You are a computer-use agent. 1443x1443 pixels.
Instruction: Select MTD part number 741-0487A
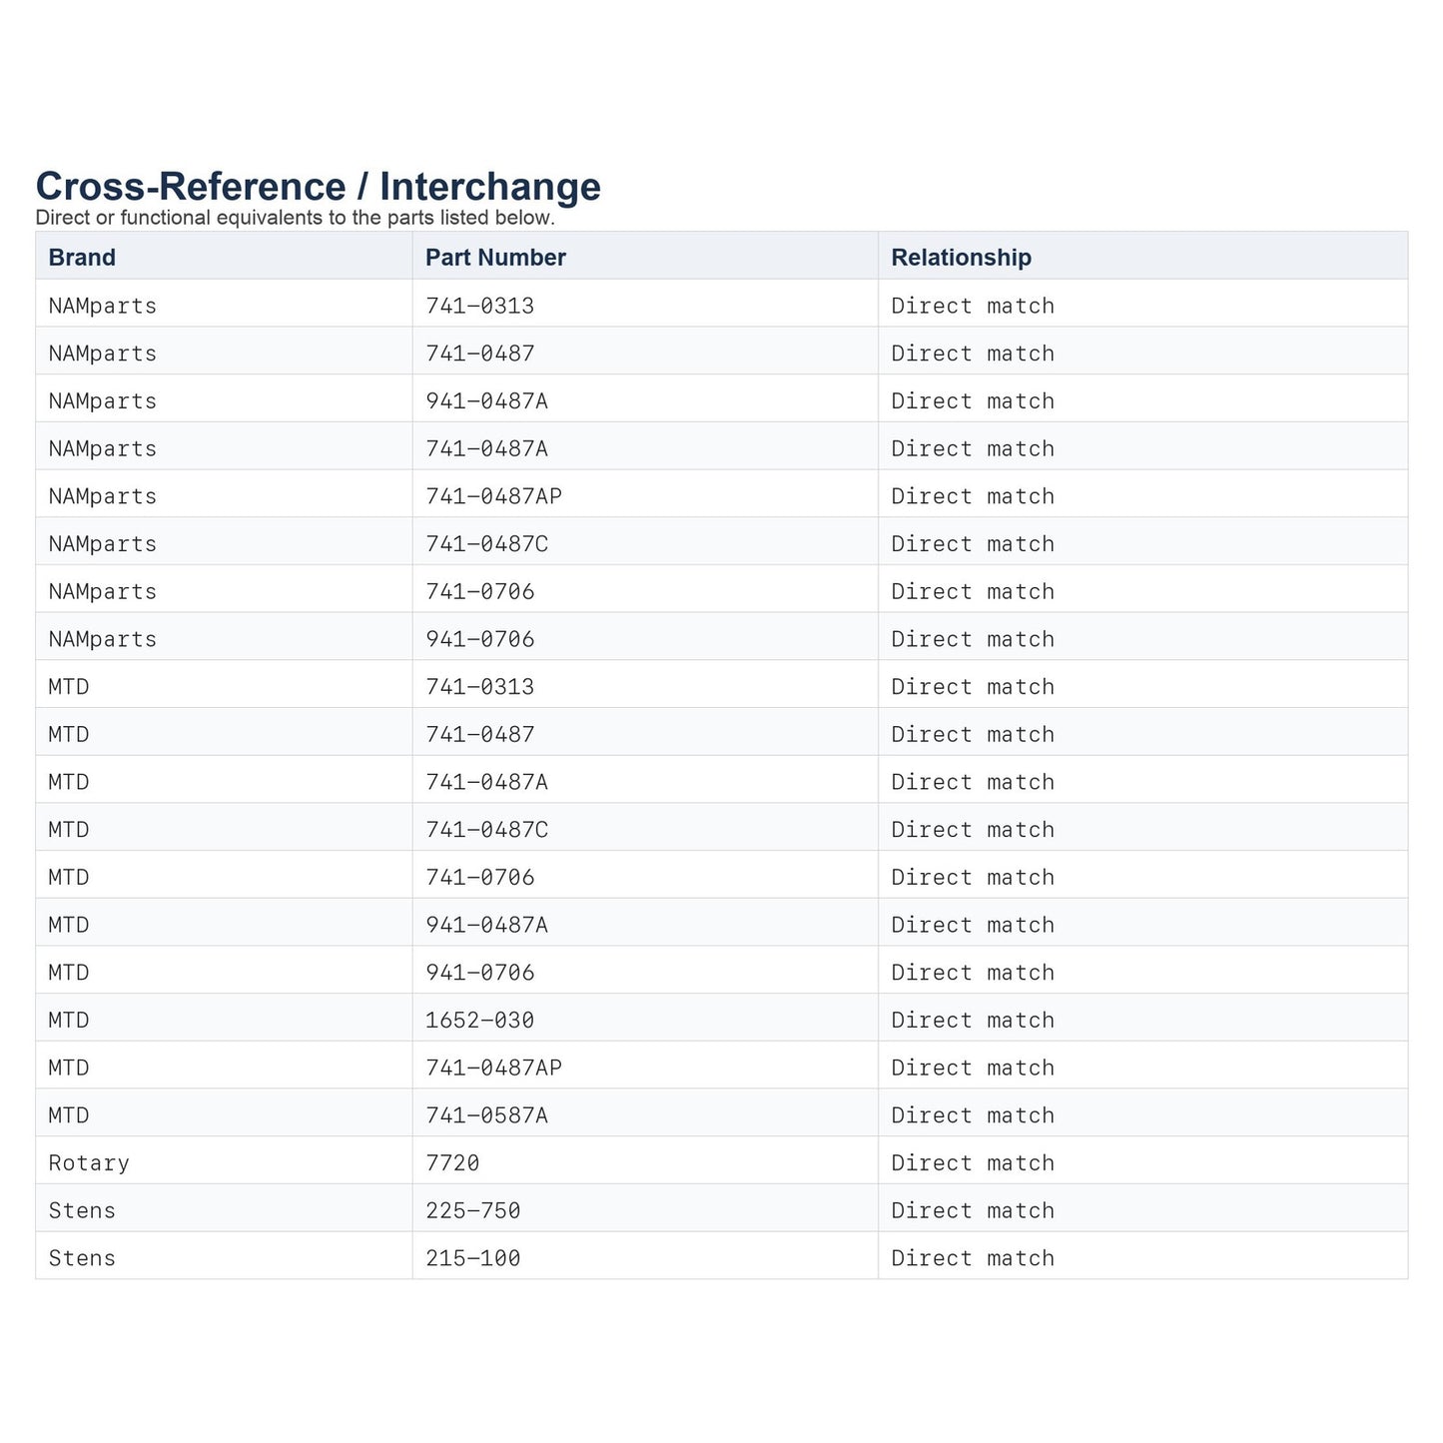point(486,782)
